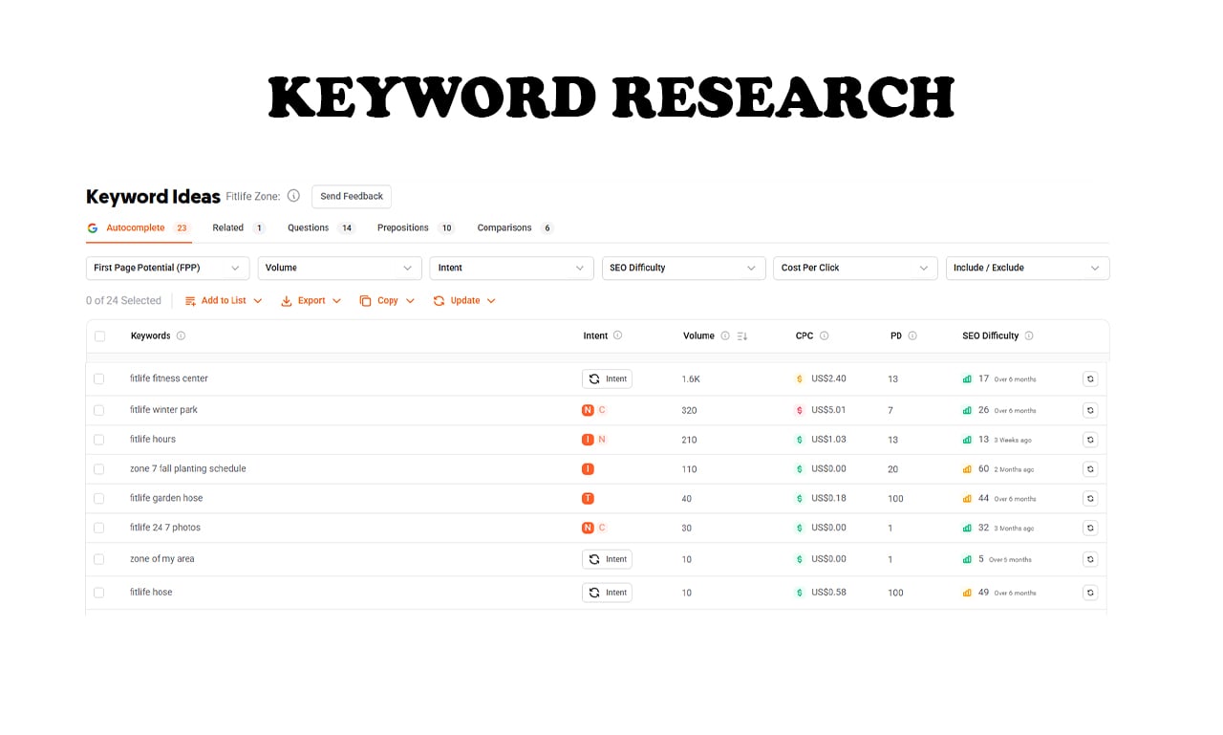Load intent for fitlife fitness center
This screenshot has height=735, width=1223.
click(x=607, y=379)
